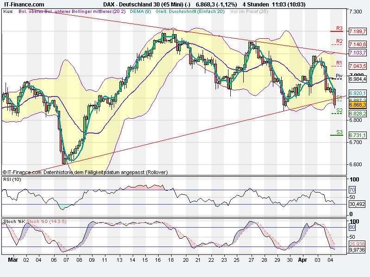Select the R2 dashed resistance marker
The width and height of the screenshot is (370, 277).
(x=339, y=41)
